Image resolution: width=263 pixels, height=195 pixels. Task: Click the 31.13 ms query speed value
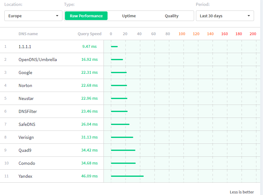pos(89,137)
